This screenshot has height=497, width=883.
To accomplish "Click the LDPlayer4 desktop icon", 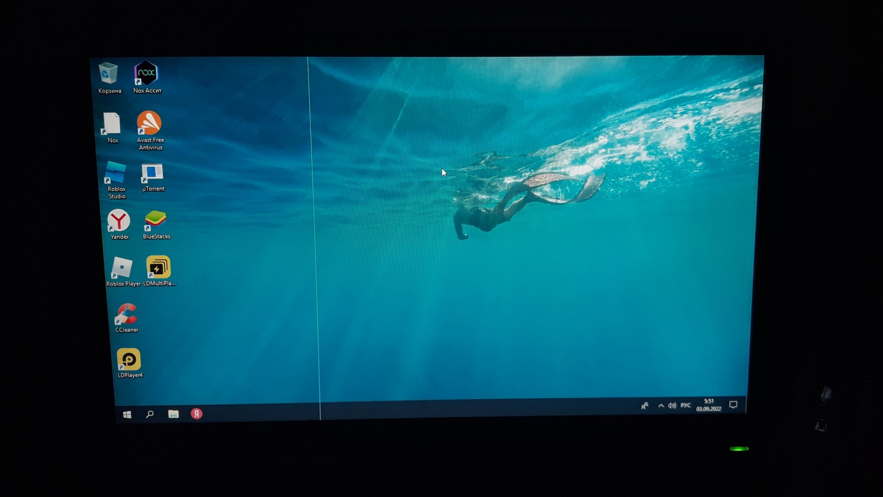I will tap(129, 360).
